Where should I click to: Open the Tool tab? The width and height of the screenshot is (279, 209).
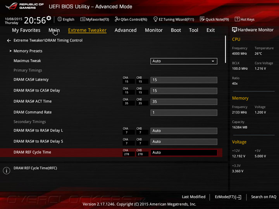point(194,30)
